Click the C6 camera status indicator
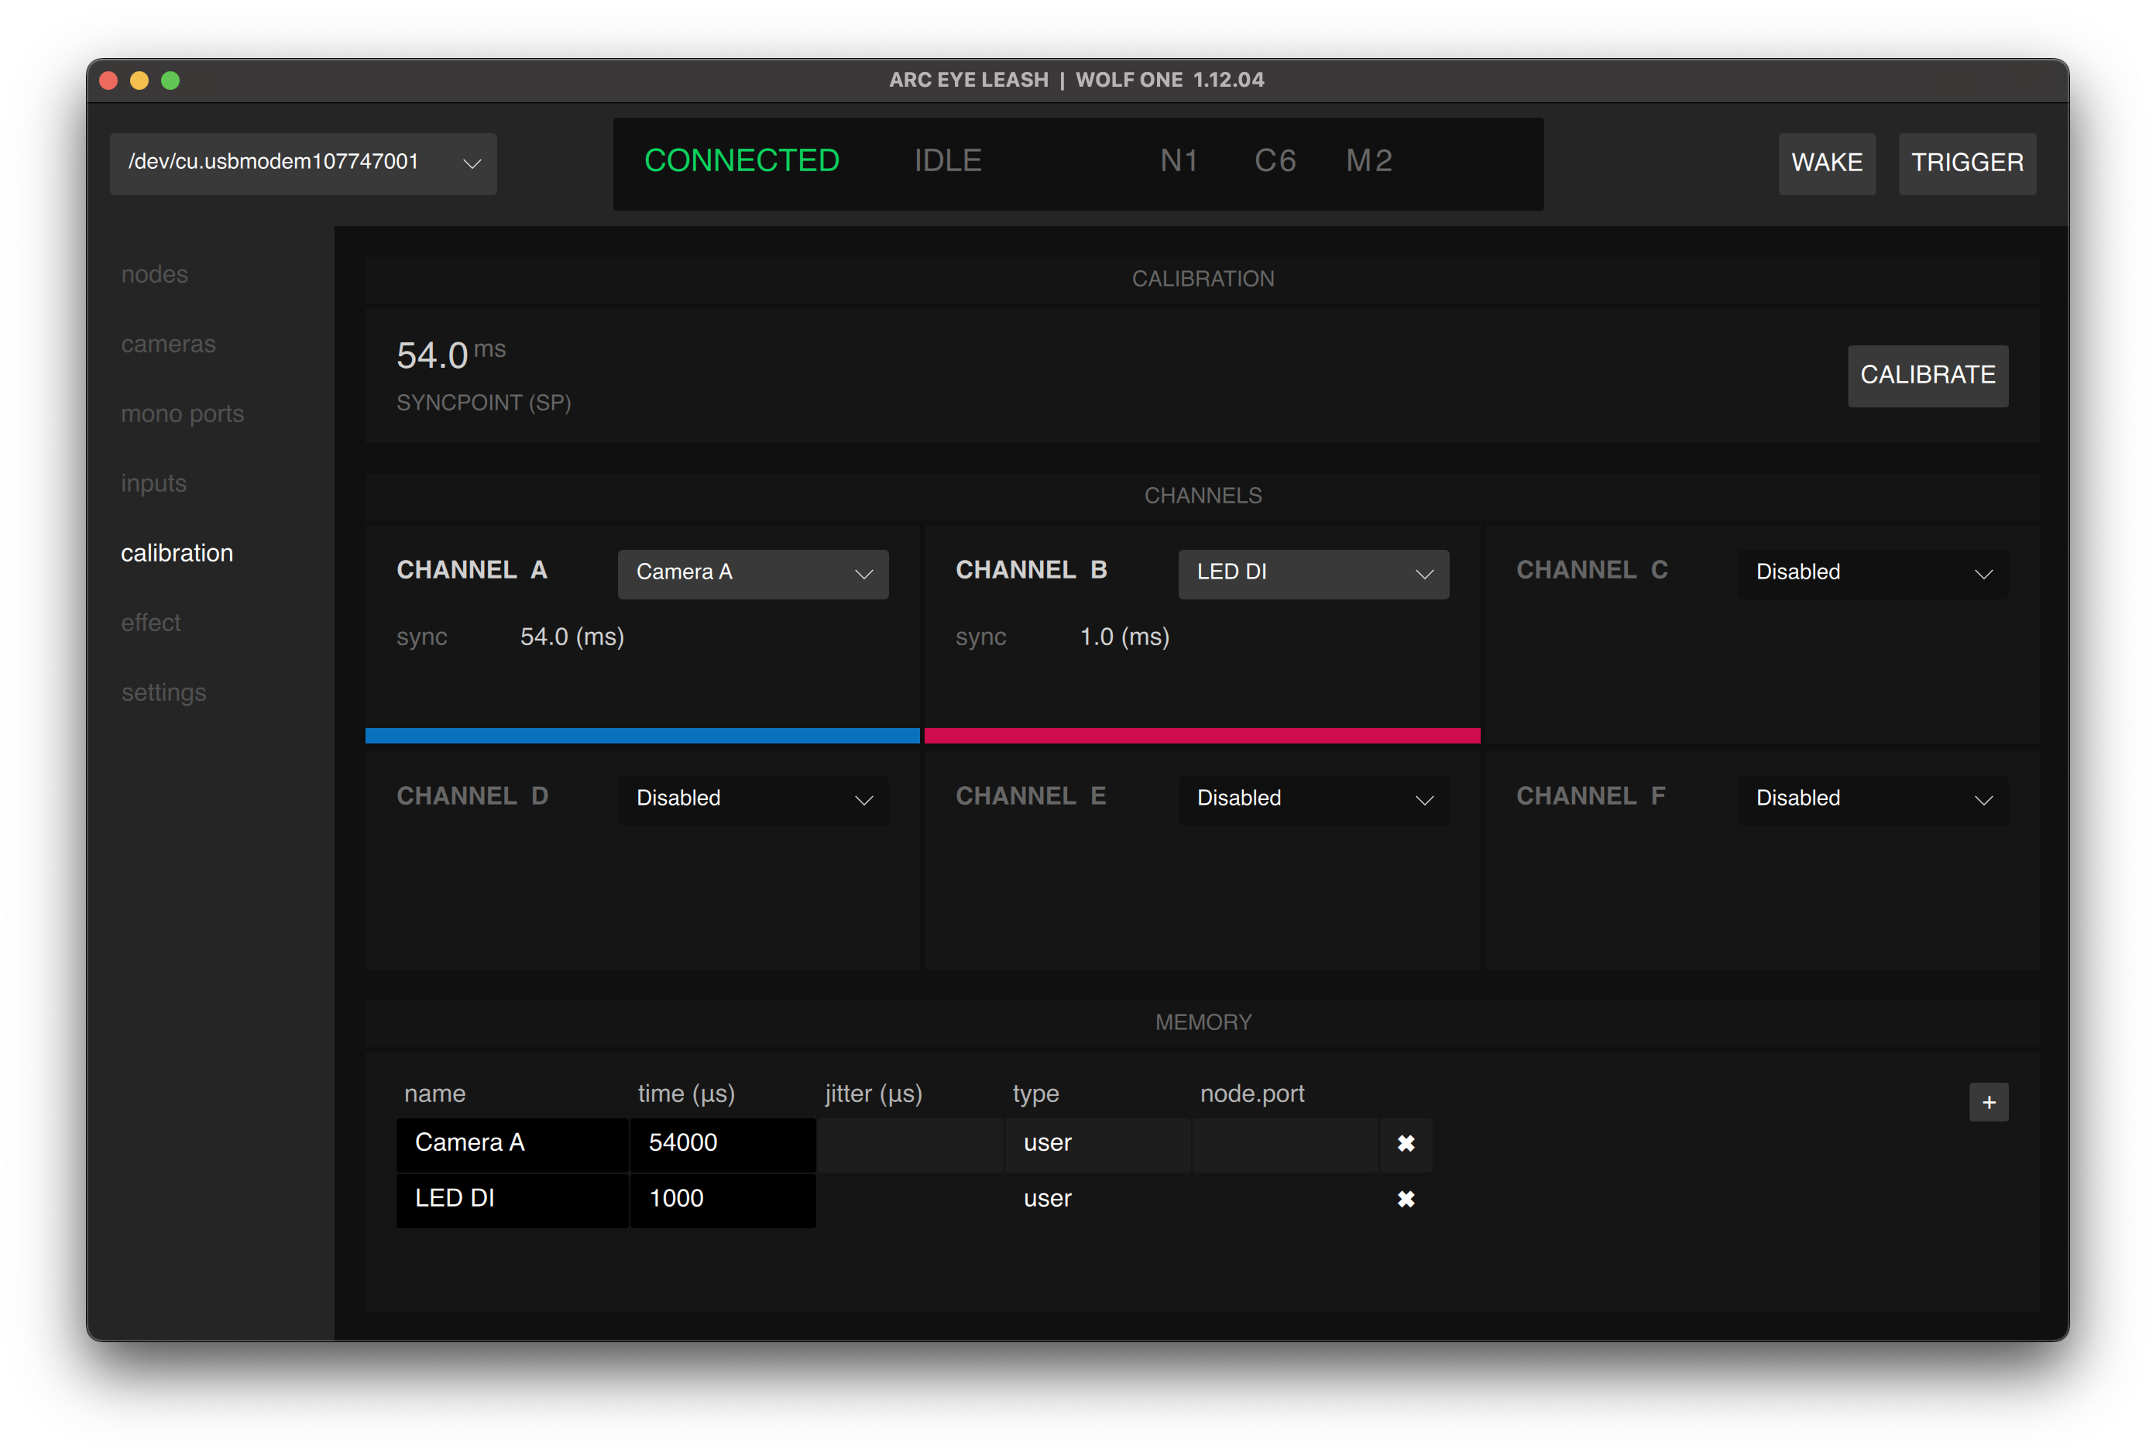Image resolution: width=2156 pixels, height=1456 pixels. tap(1275, 161)
